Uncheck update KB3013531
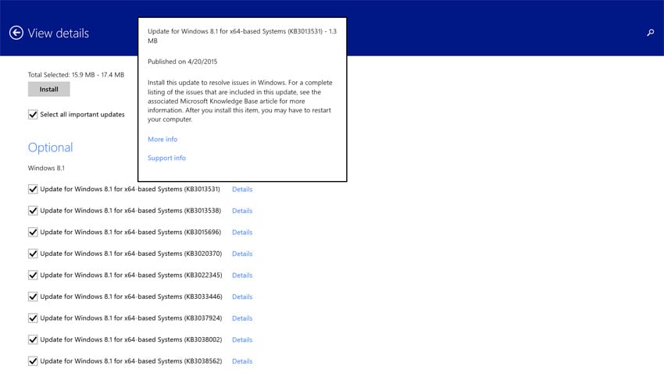The image size is (664, 373). (x=33, y=189)
